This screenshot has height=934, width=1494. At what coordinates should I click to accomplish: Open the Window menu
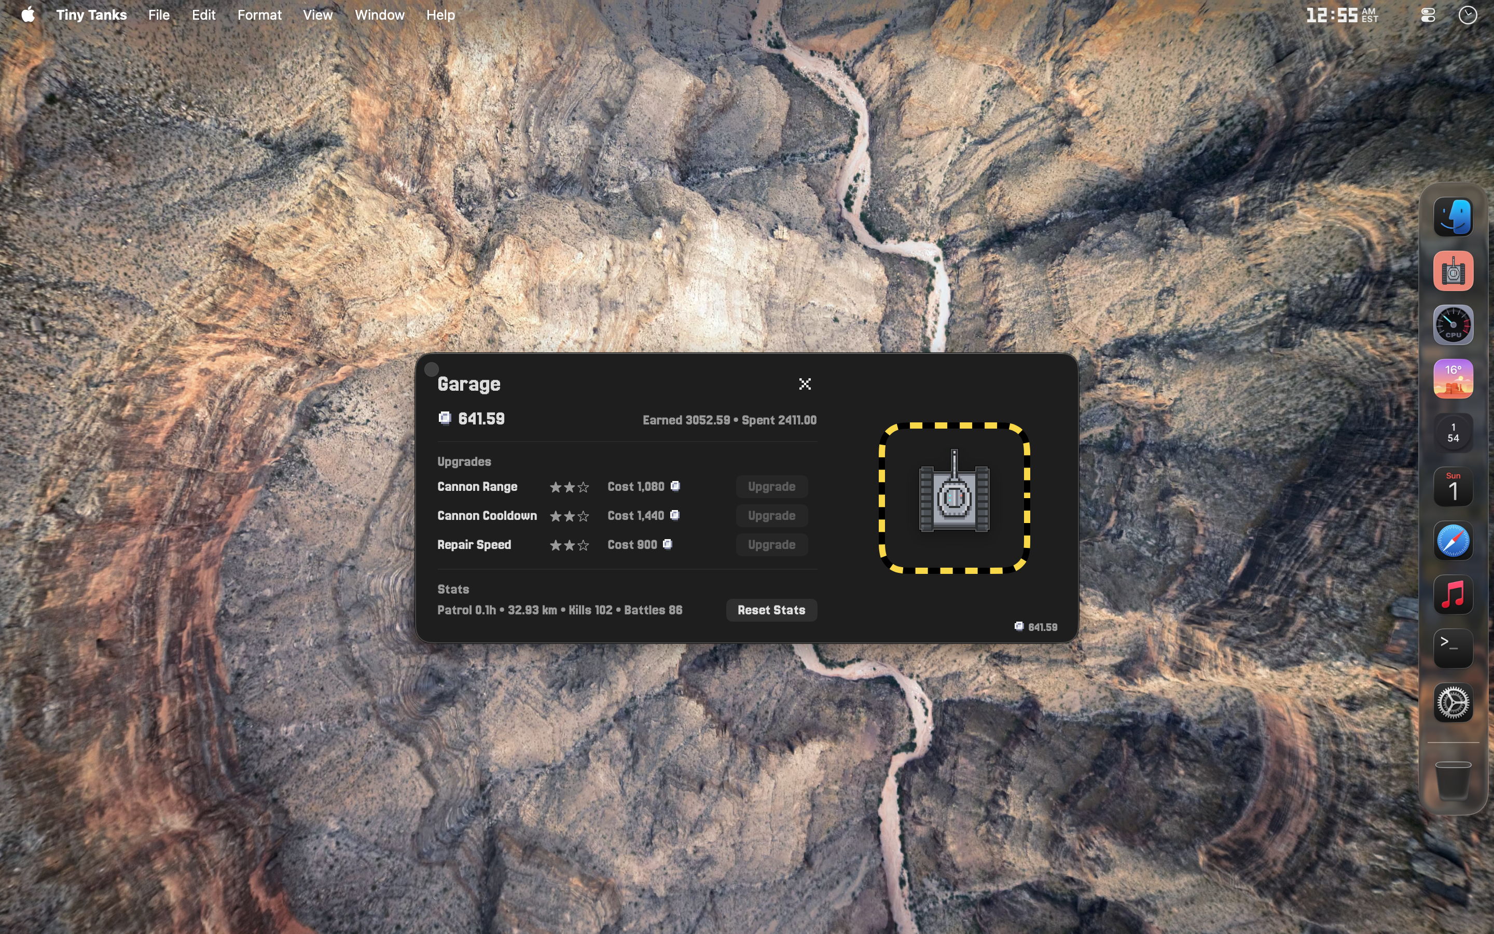pos(379,14)
